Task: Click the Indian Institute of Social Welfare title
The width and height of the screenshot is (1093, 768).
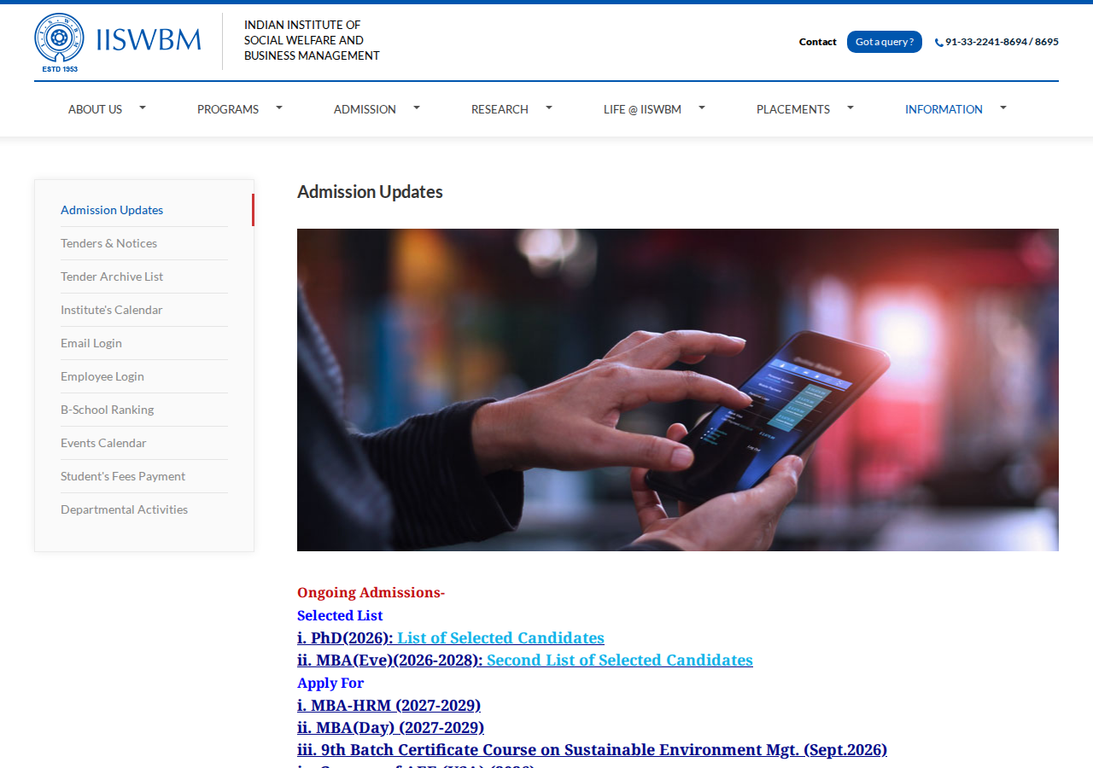Action: click(x=312, y=40)
